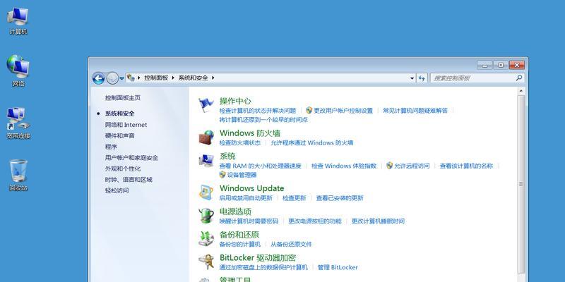The width and height of the screenshot is (565, 282).
Task: Open the recent pages dropdown arrow
Action: (121, 78)
